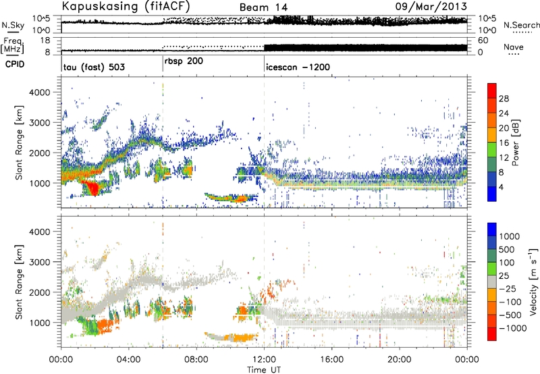Image resolution: width=540 pixels, height=374 pixels.
Task: Click the red high-power echo near 02:00
Action: pyautogui.click(x=92, y=188)
